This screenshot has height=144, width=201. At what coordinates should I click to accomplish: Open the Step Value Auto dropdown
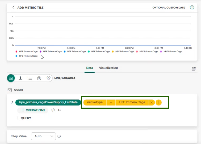43,136
